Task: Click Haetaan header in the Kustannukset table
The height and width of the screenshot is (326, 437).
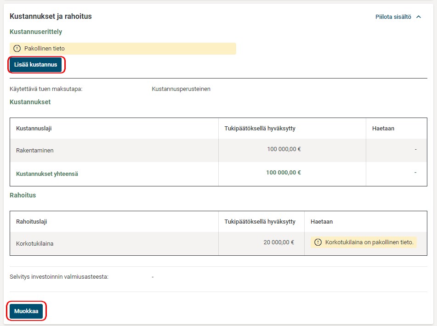Action: point(383,129)
